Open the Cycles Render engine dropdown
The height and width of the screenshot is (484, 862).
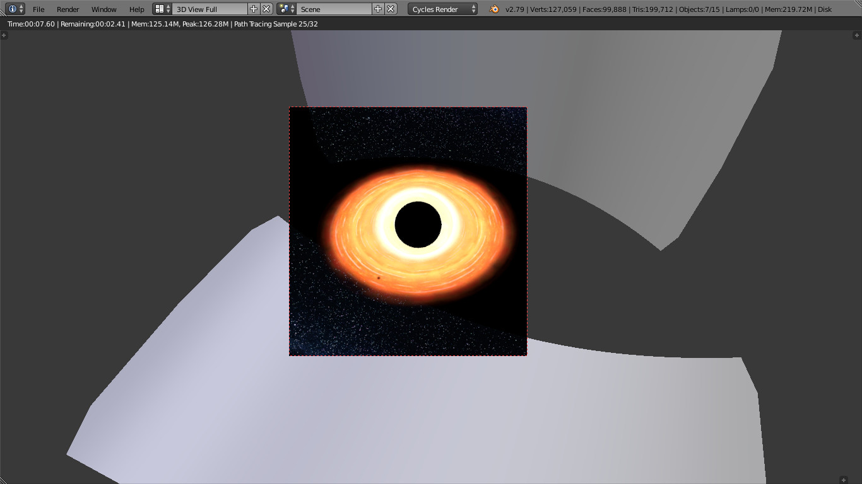click(x=442, y=9)
